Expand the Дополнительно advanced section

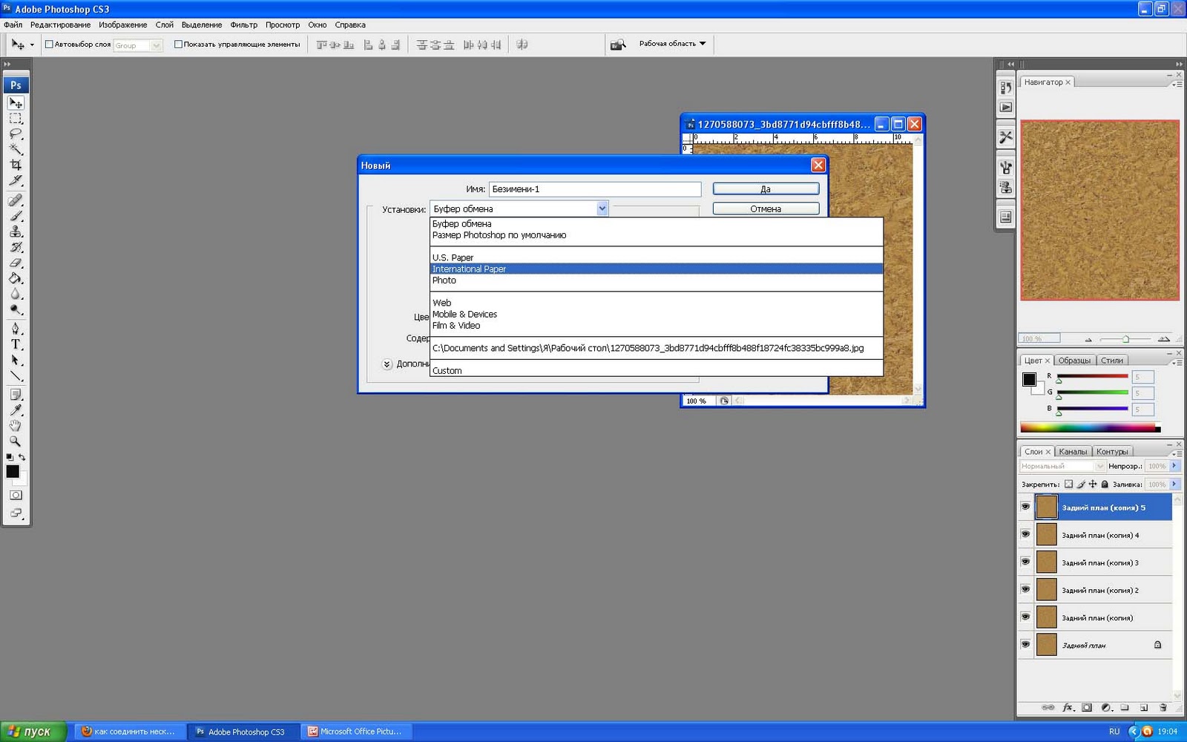click(x=387, y=364)
